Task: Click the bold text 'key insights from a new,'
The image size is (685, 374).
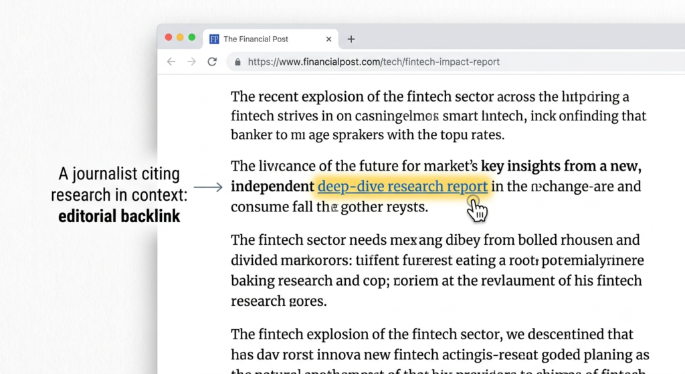Action: (x=561, y=166)
